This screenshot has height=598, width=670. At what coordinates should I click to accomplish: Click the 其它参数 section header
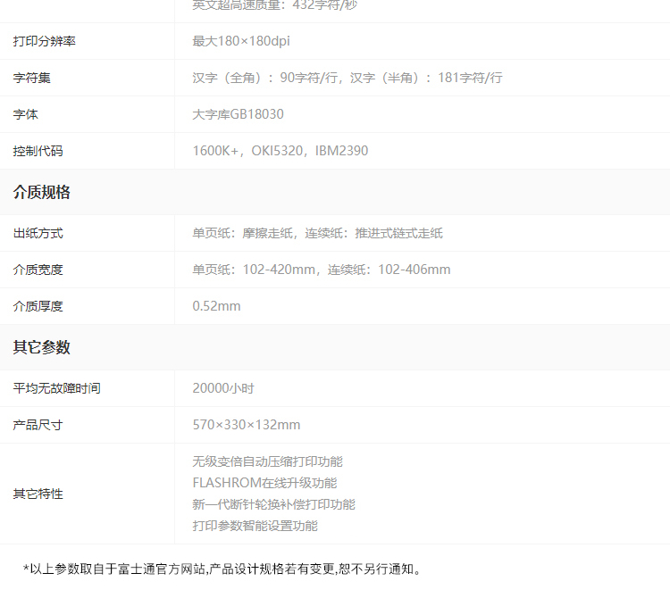[41, 347]
